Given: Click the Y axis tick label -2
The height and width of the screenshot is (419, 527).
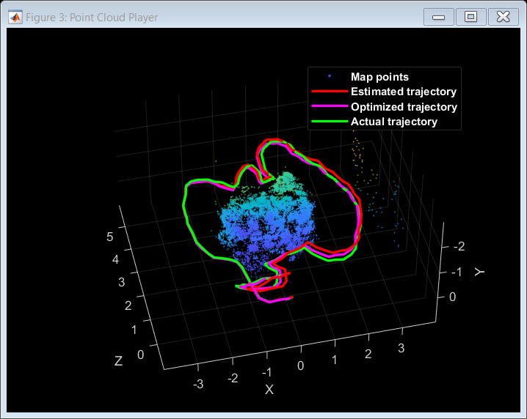Looking at the screenshot, I should coord(459,246).
